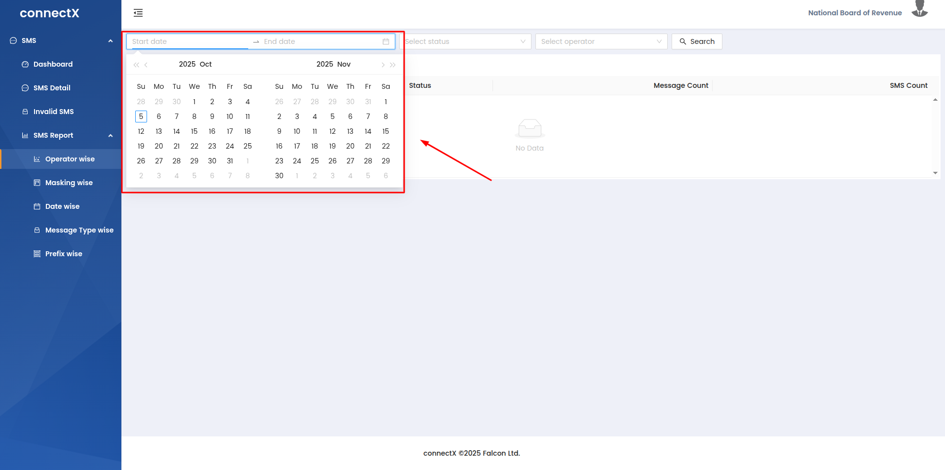Screen dimensions: 945x470
Task: Click the table scrollbar down arrow
Action: click(935, 173)
